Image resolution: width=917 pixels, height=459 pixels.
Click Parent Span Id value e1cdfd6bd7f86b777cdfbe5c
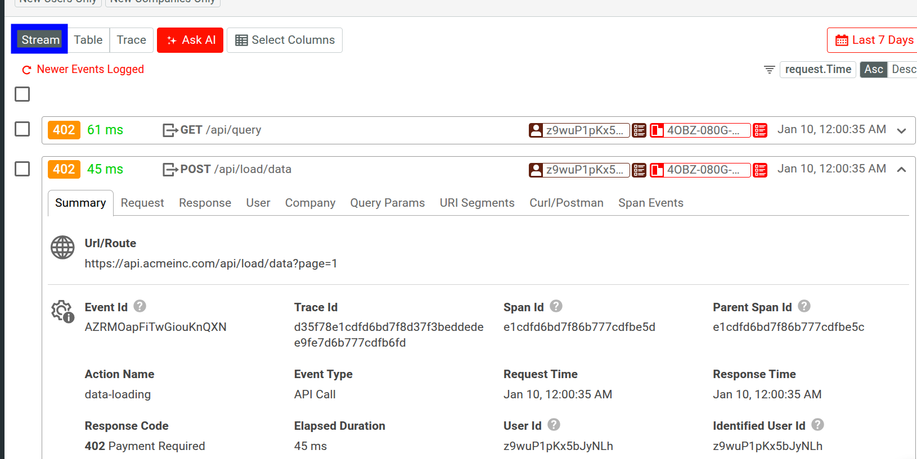point(789,327)
